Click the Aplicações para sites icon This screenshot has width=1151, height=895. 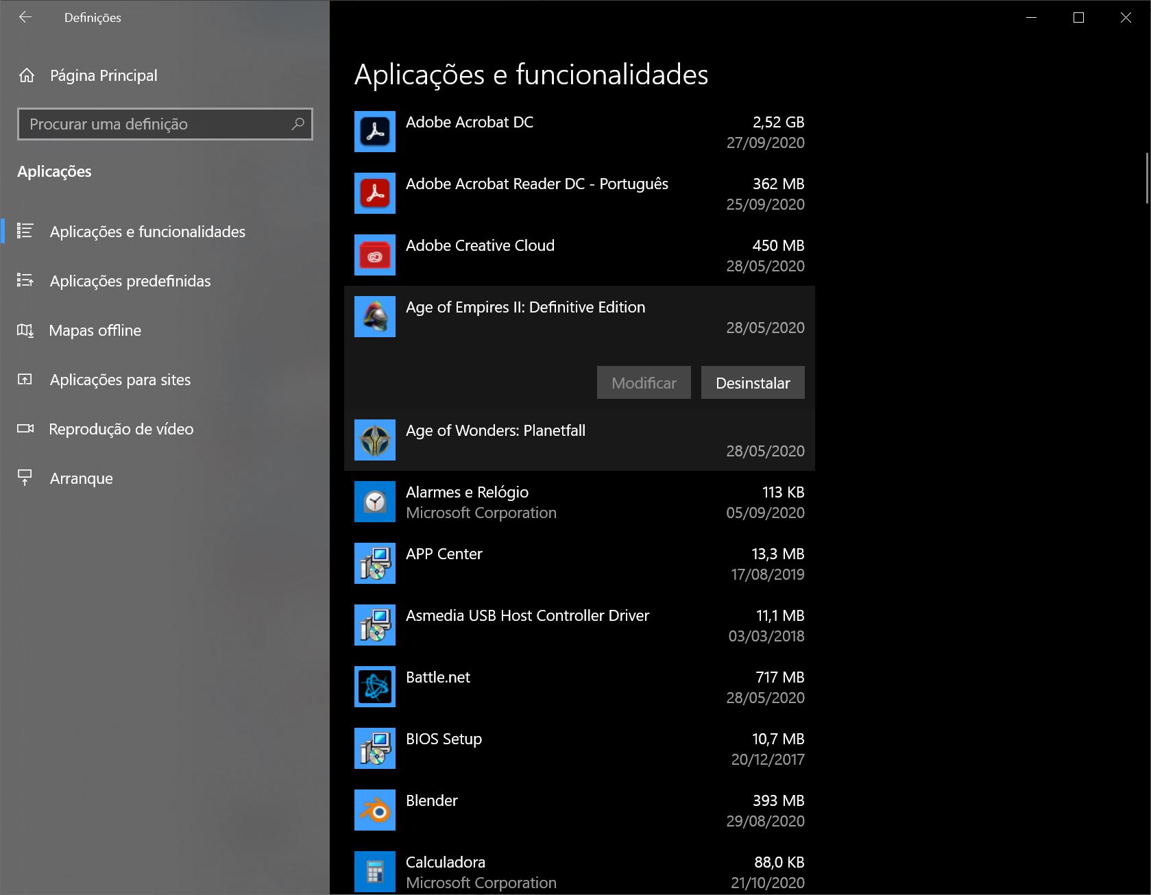point(25,380)
